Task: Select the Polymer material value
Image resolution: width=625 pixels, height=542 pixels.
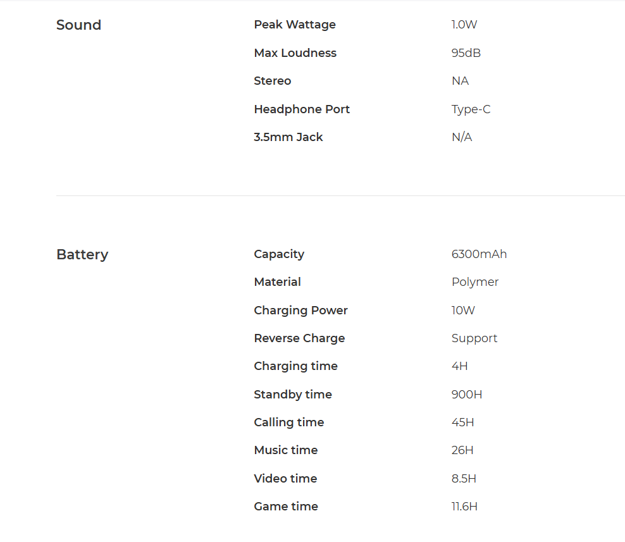Action: pos(474,282)
